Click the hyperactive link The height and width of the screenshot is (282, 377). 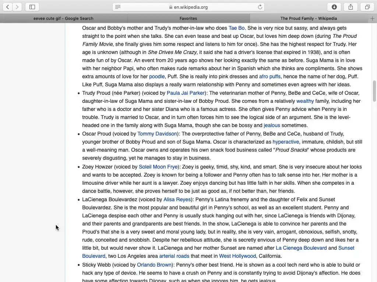point(286,142)
